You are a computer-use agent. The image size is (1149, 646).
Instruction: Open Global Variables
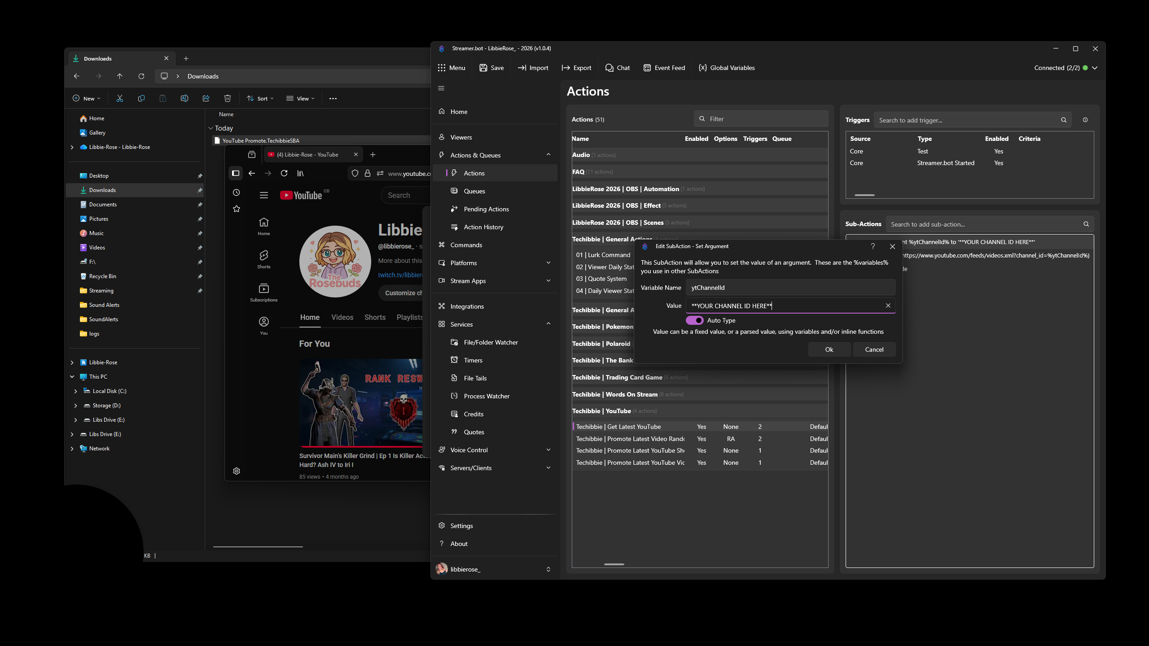tap(727, 68)
